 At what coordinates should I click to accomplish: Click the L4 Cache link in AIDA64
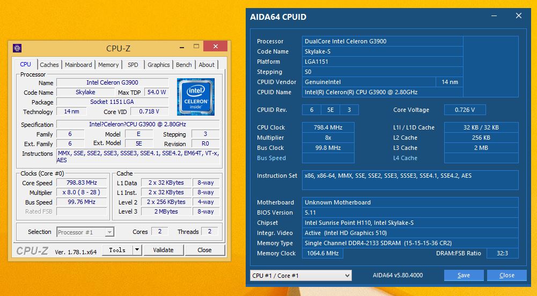[x=405, y=158]
